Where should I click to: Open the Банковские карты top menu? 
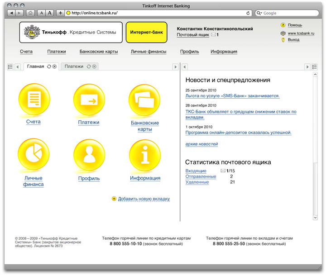click(x=99, y=52)
